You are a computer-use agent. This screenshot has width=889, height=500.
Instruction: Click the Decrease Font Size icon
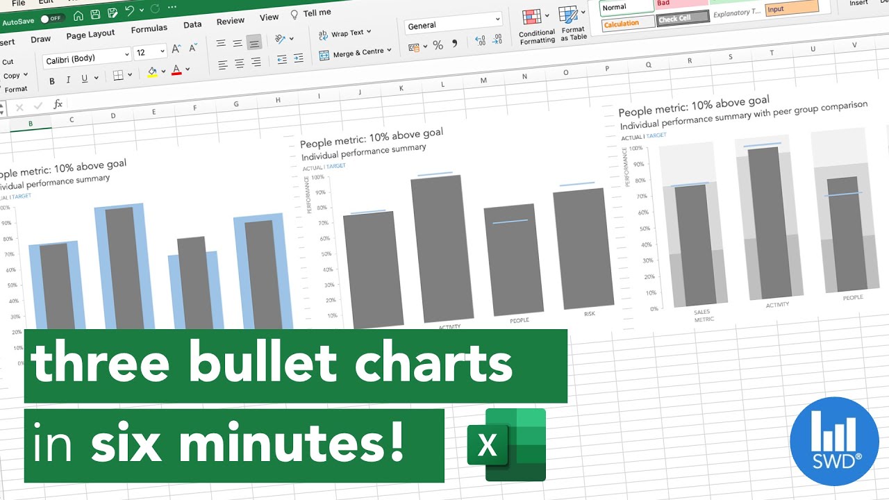(x=194, y=47)
